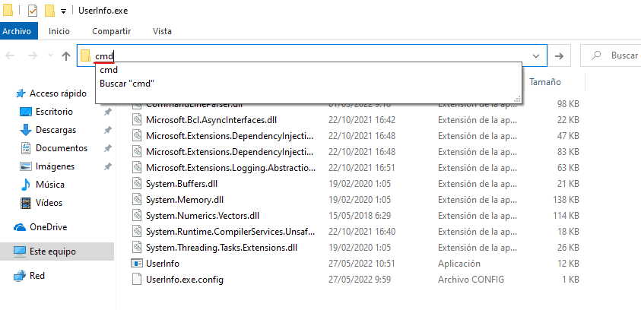641x310 pixels.
Task: Switch to the Vista ribbon tab
Action: tap(162, 31)
